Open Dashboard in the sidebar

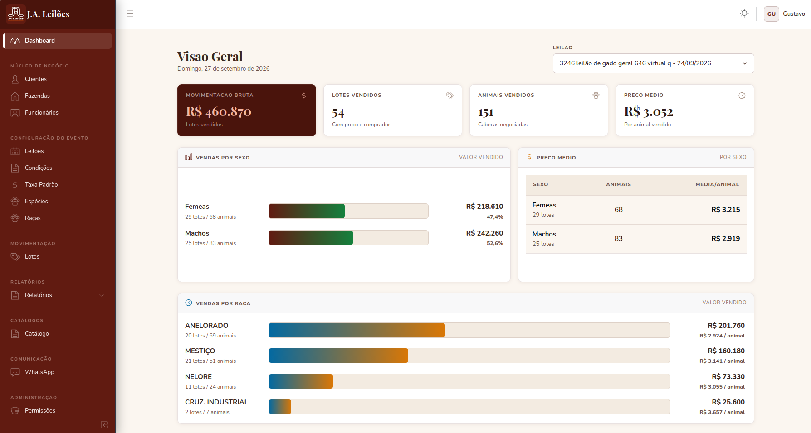(58, 41)
